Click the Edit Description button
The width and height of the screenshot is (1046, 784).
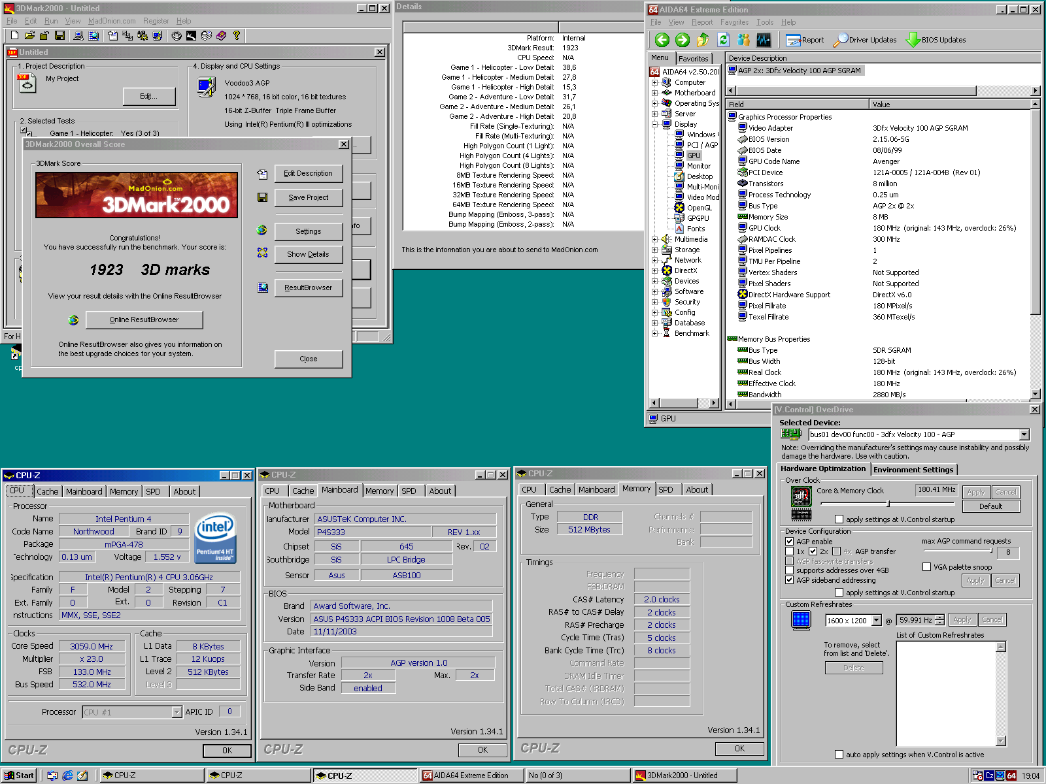click(308, 173)
